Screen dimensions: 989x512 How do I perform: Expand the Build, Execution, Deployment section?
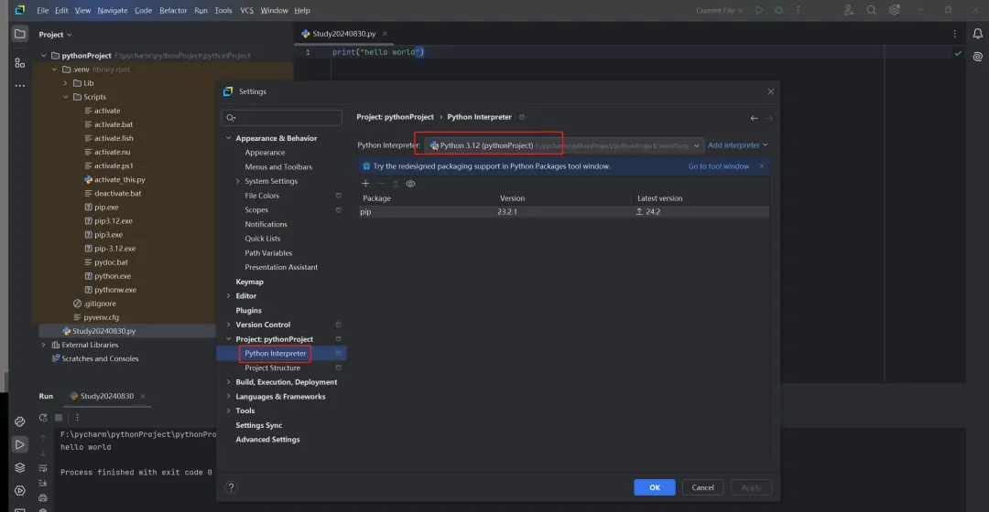tap(228, 382)
